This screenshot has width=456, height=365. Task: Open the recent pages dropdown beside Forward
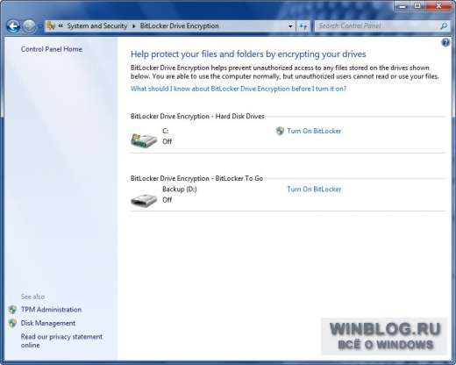pyautogui.click(x=40, y=26)
